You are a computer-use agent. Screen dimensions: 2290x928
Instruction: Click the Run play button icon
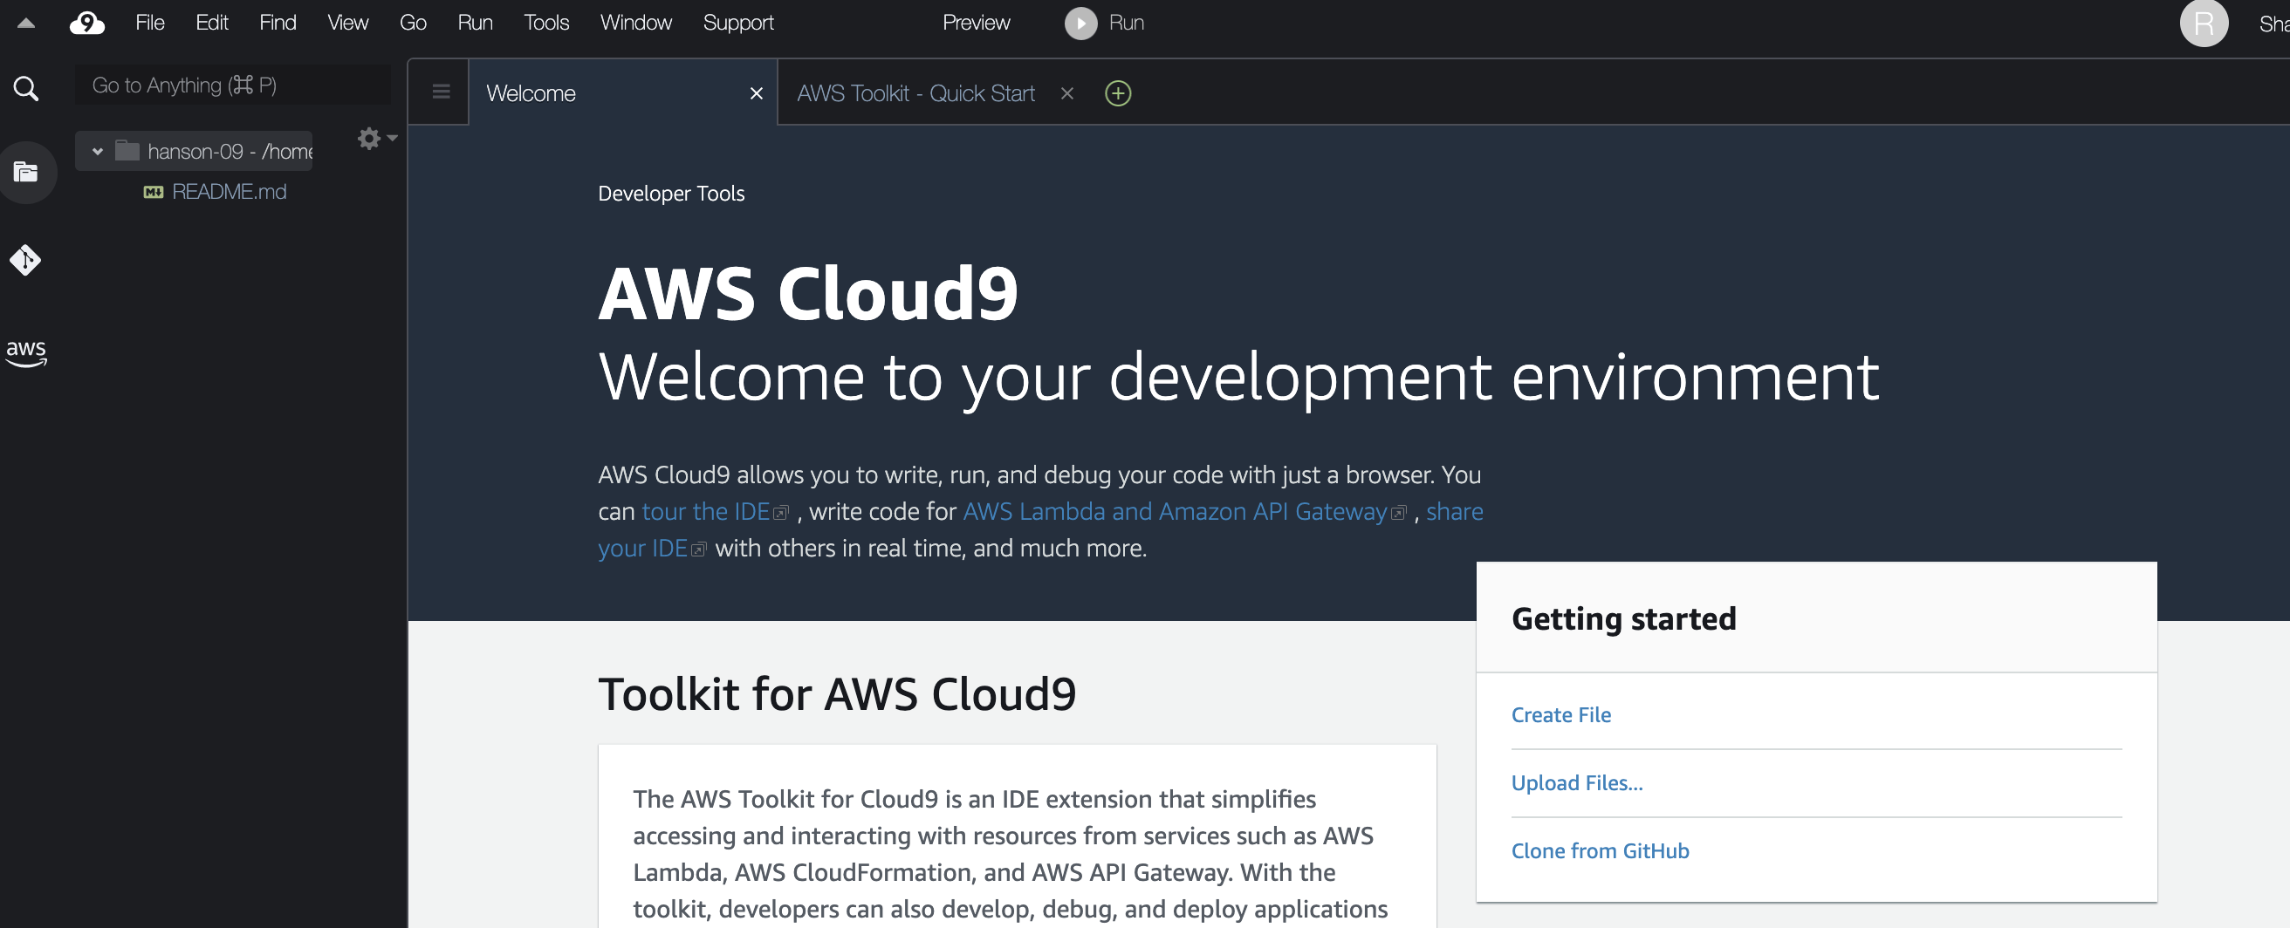(1081, 23)
